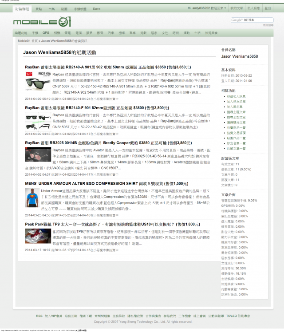Open the Dove tab
This screenshot has height=332, width=284.
tap(96, 9)
